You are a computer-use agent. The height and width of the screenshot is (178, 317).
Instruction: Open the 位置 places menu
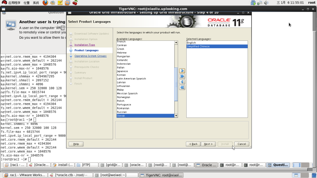[26, 2]
